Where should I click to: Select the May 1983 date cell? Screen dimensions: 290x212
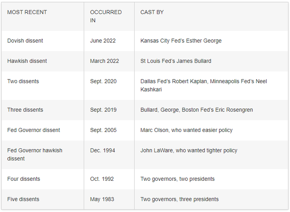click(102, 199)
